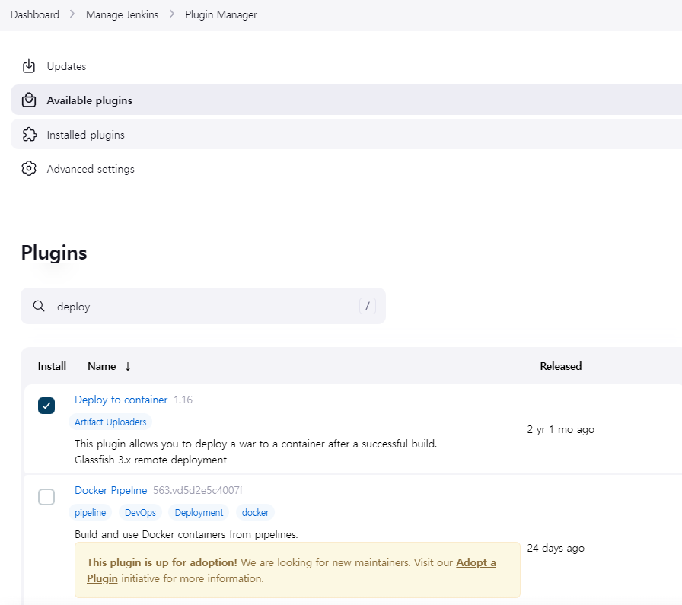Click the Plugins heading
The width and height of the screenshot is (682, 605).
54,253
